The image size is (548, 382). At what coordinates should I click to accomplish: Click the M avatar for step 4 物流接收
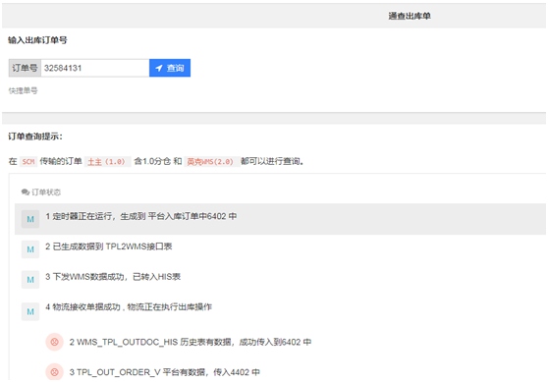pyautogui.click(x=30, y=311)
